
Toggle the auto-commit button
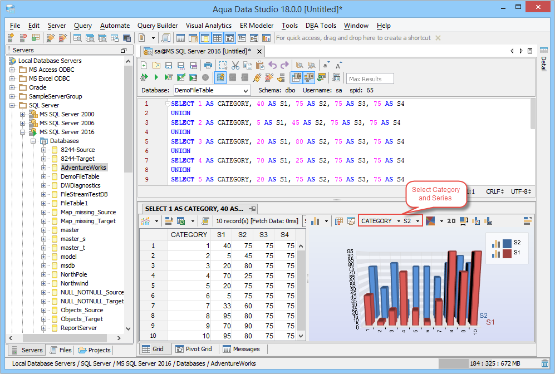click(220, 77)
